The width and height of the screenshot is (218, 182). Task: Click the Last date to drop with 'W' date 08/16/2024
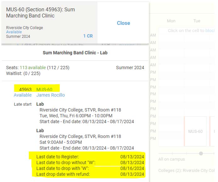click(132, 168)
